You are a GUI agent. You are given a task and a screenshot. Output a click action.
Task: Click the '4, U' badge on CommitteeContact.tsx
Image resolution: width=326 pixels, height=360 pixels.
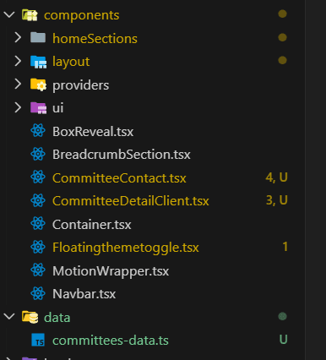coord(276,177)
